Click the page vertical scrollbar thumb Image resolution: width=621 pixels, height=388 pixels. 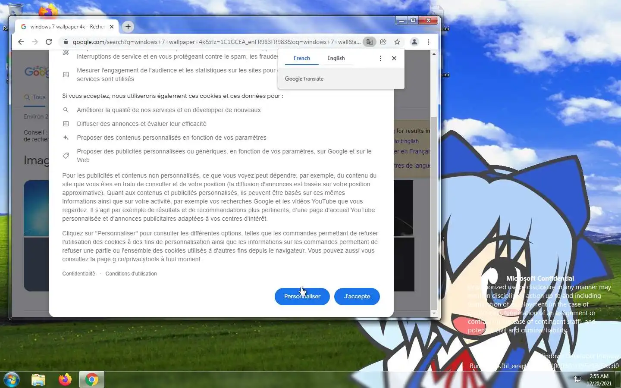[434, 213]
